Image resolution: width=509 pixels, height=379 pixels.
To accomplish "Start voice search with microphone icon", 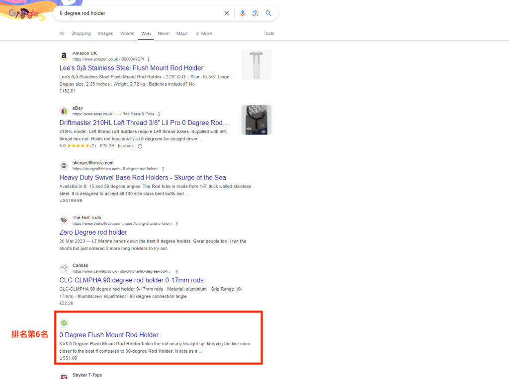I will (243, 13).
